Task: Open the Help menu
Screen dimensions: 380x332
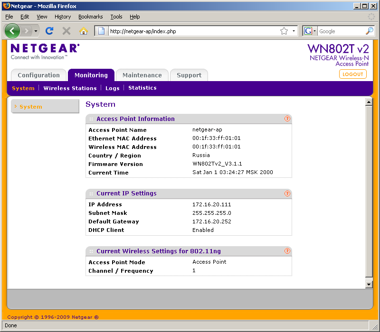Action: coord(134,17)
